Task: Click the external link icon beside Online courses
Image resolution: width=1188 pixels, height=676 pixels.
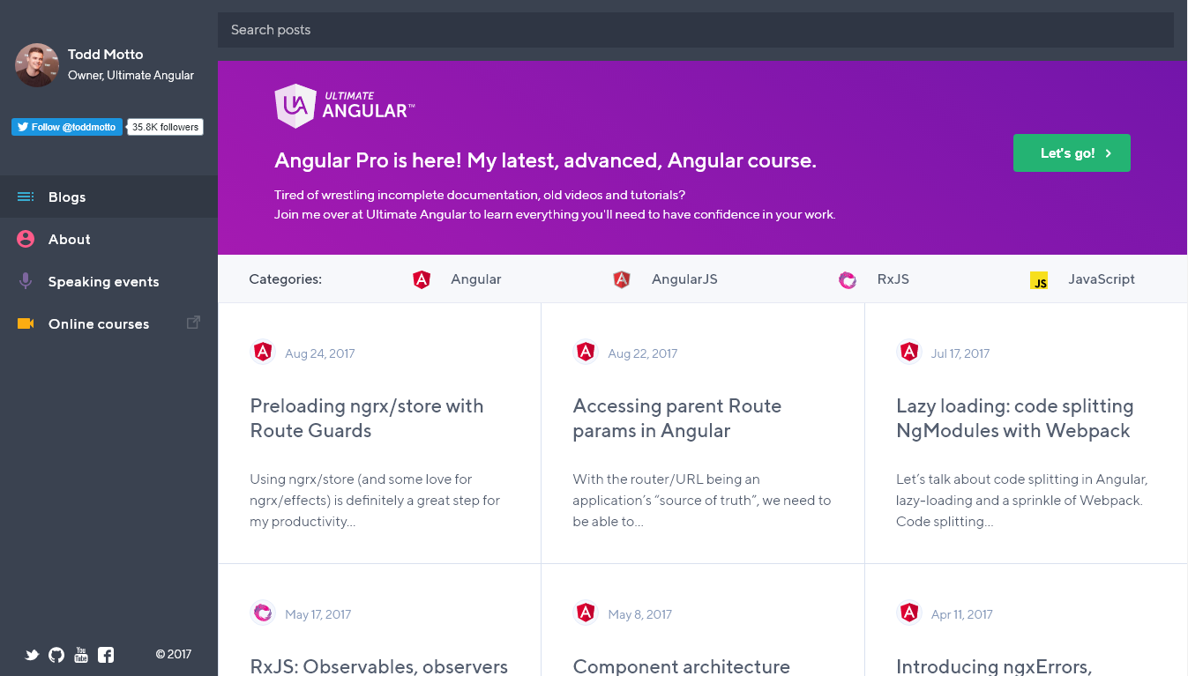Action: pyautogui.click(x=193, y=322)
